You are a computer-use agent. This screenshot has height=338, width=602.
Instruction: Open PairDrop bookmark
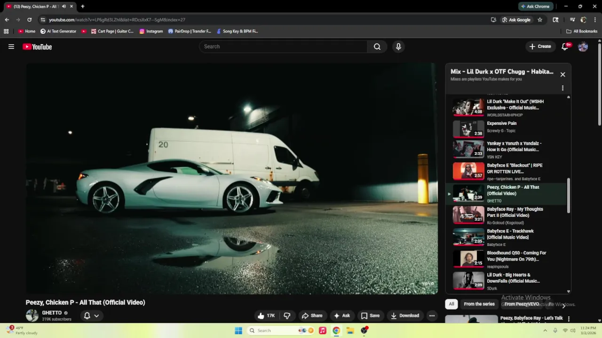tap(190, 31)
